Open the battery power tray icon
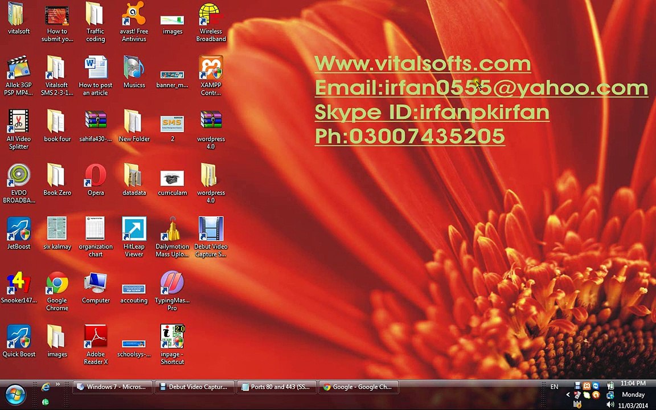Viewport: 656px width, 410px height. (x=610, y=386)
